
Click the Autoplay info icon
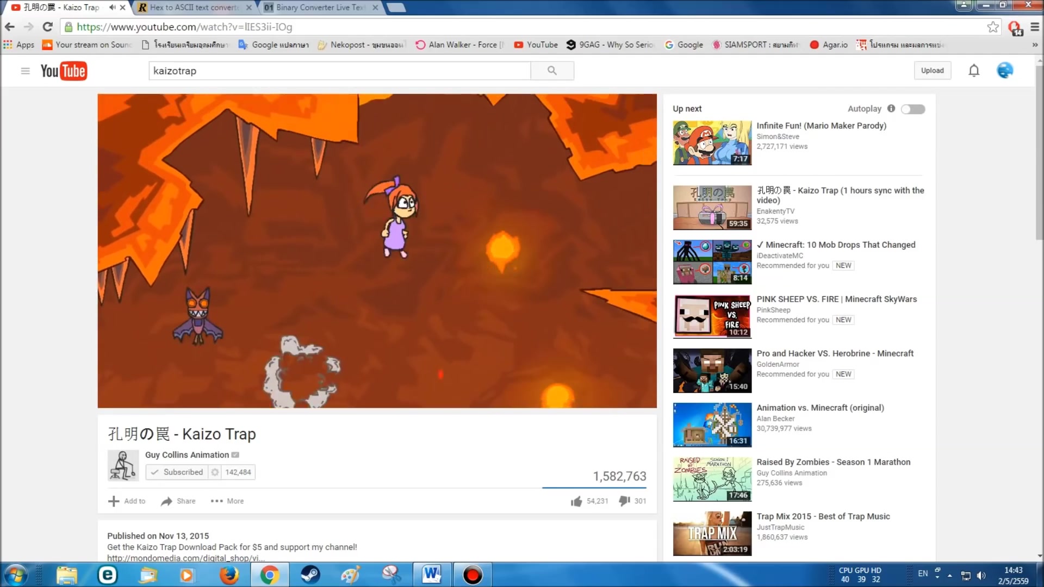pos(891,108)
